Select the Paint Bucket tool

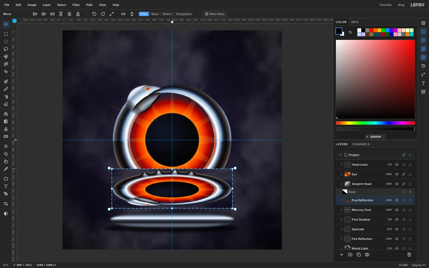click(6, 114)
